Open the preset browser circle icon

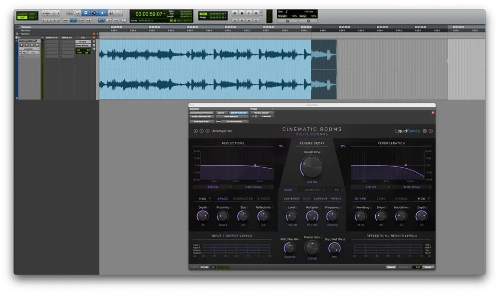tap(196, 131)
